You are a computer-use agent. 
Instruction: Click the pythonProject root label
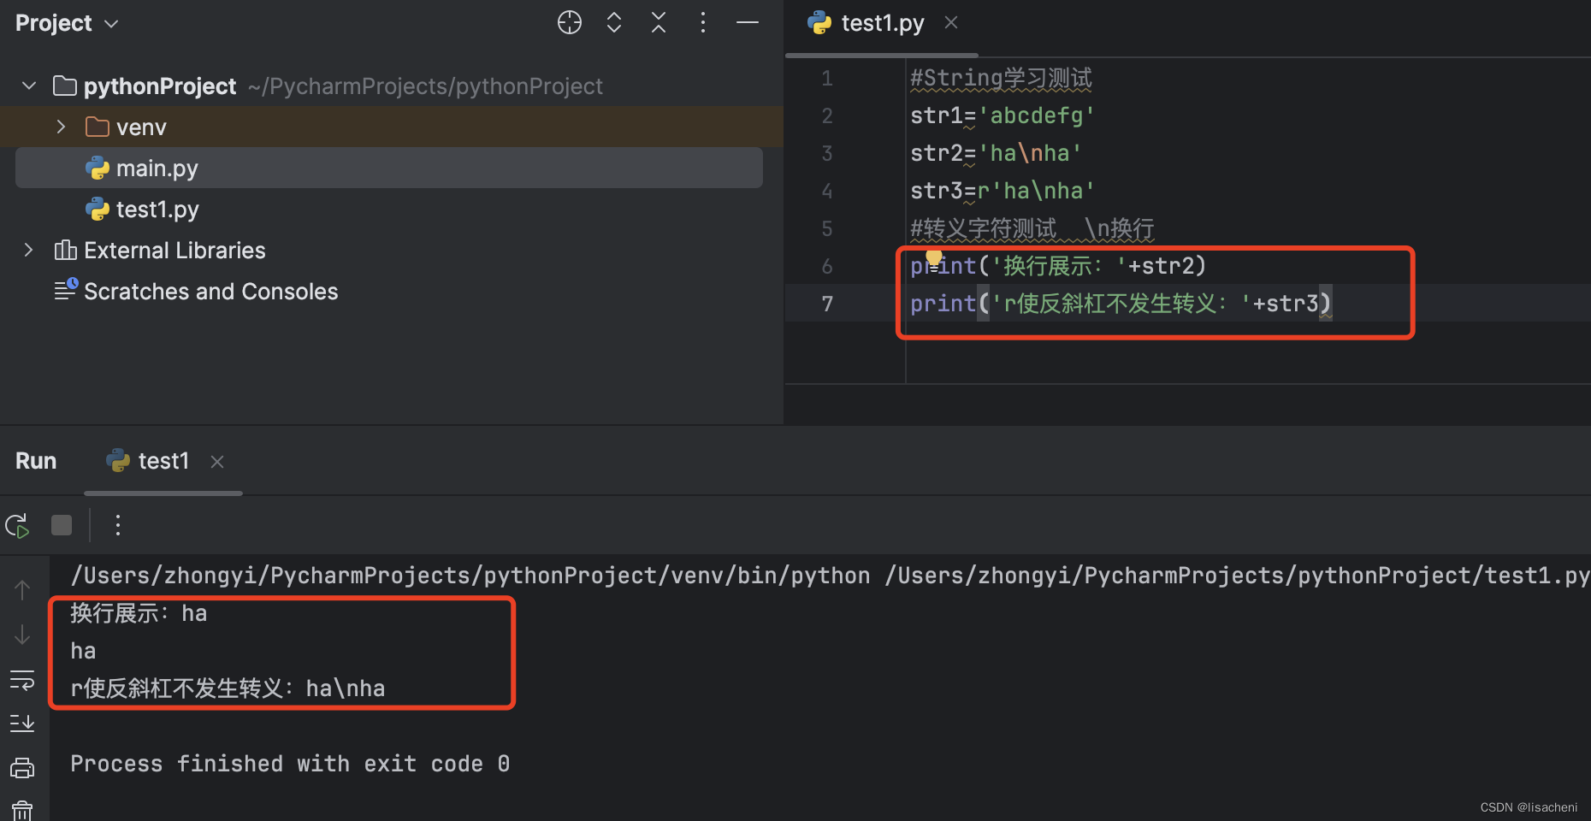coord(159,86)
